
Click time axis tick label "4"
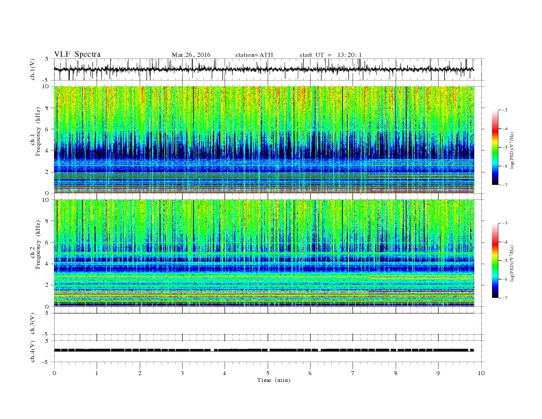tap(224, 373)
